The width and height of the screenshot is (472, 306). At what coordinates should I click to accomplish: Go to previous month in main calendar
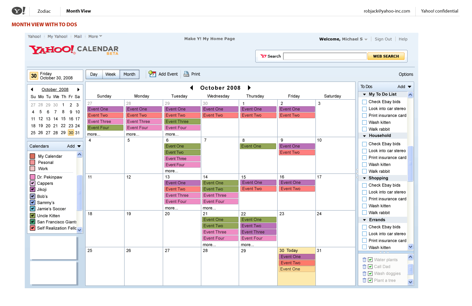[192, 88]
